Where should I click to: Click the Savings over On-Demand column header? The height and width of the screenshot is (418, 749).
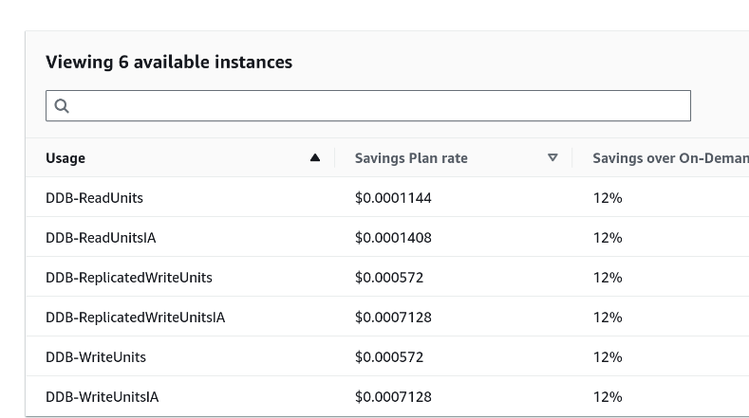coord(669,158)
